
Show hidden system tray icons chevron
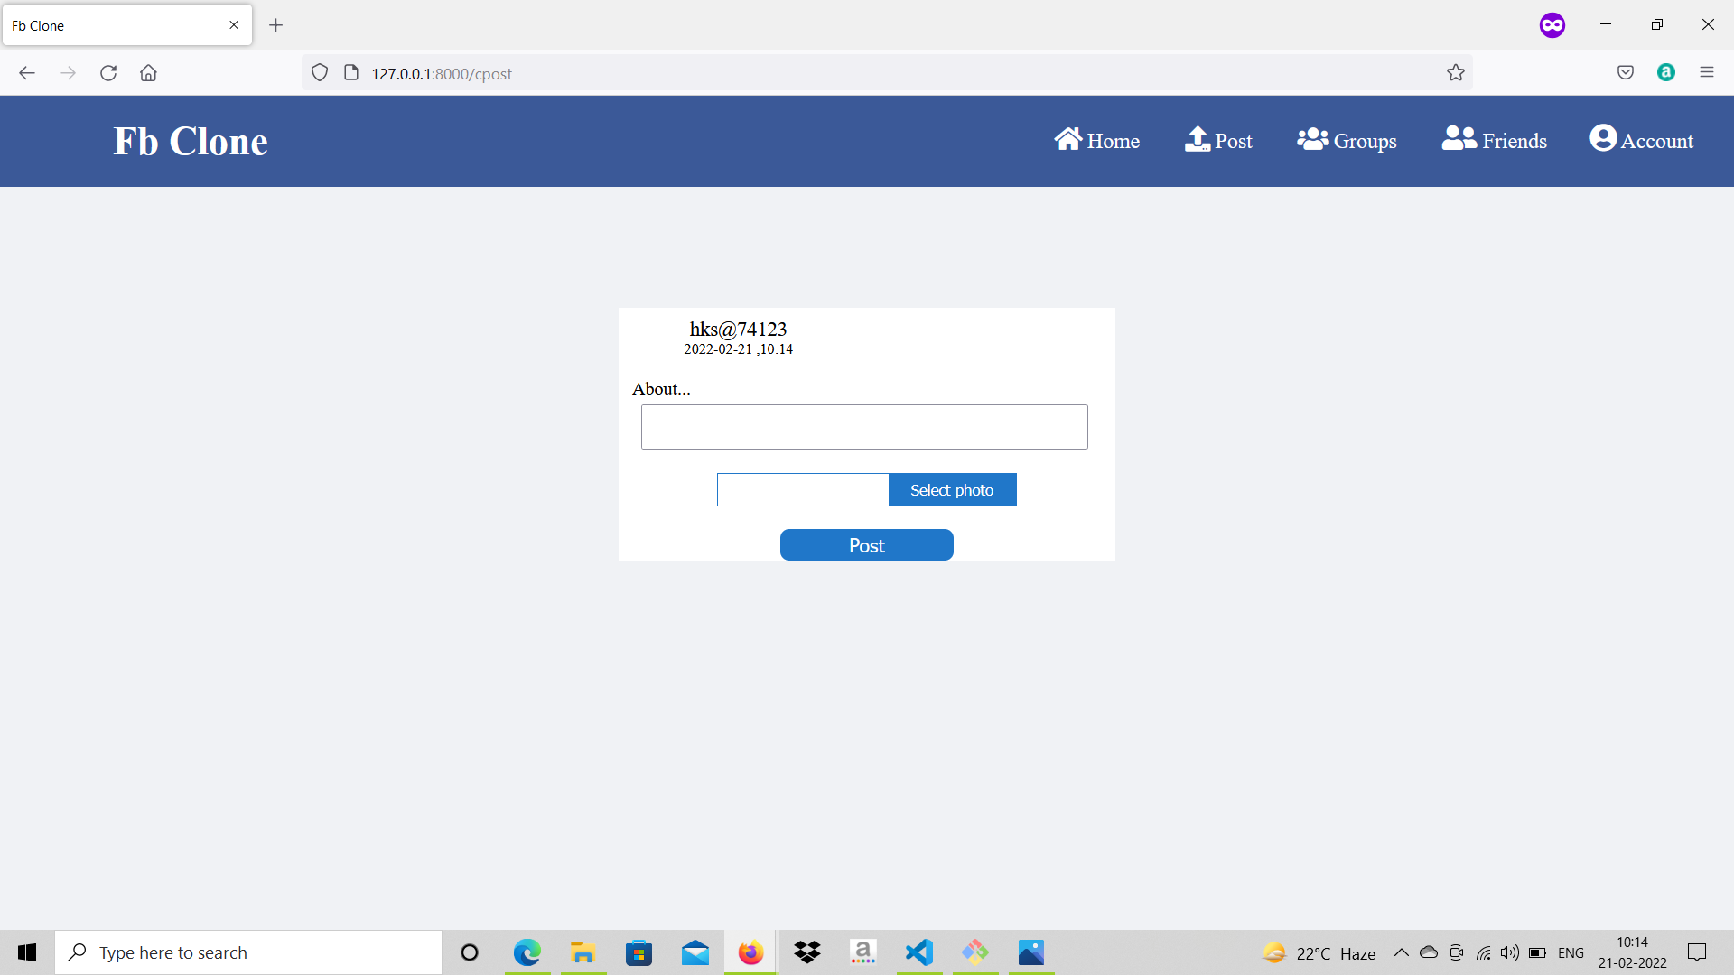coord(1402,952)
